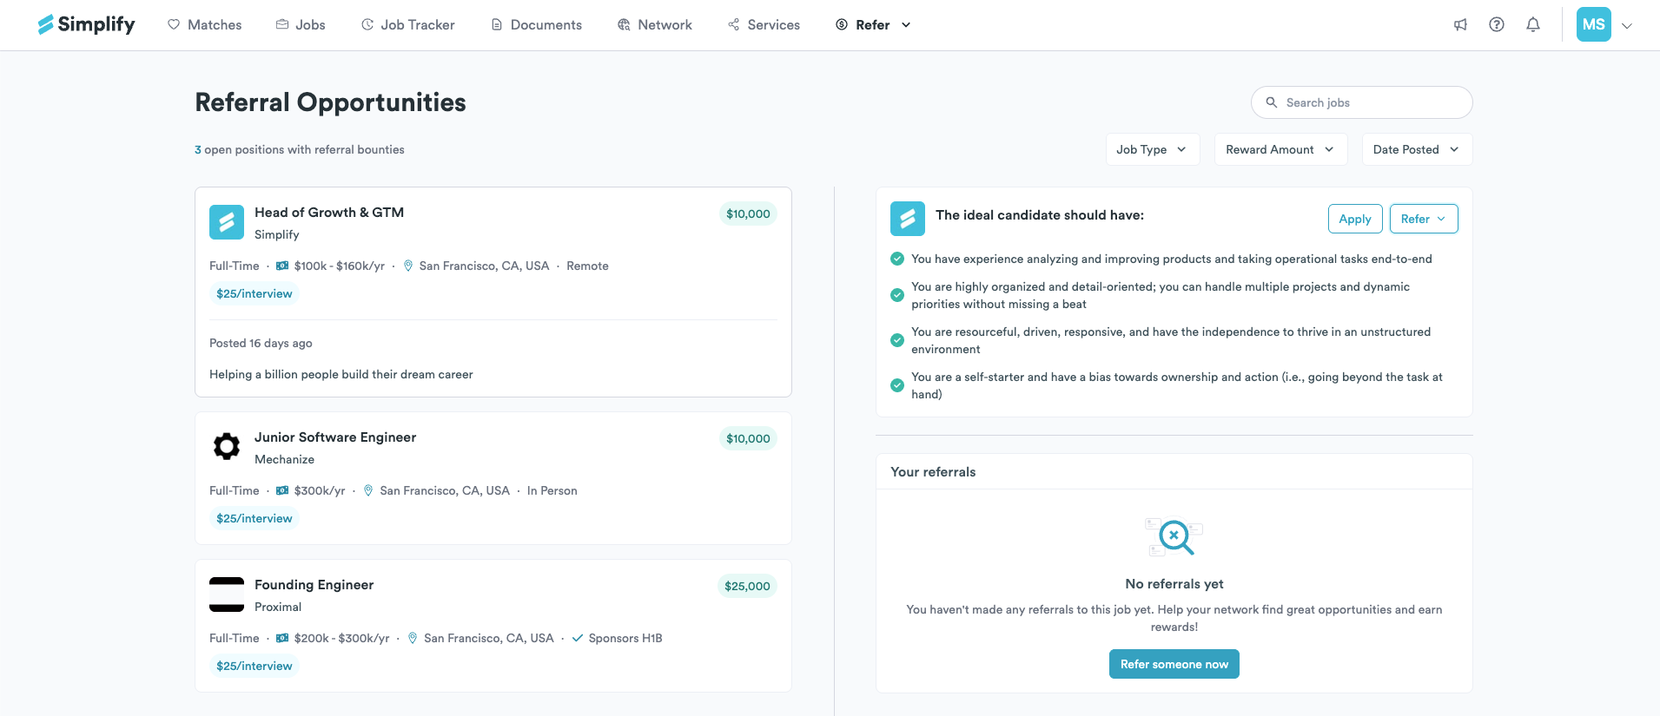Viewport: 1660px width, 716px height.
Task: Go to the Matches tab
Action: coord(205,24)
